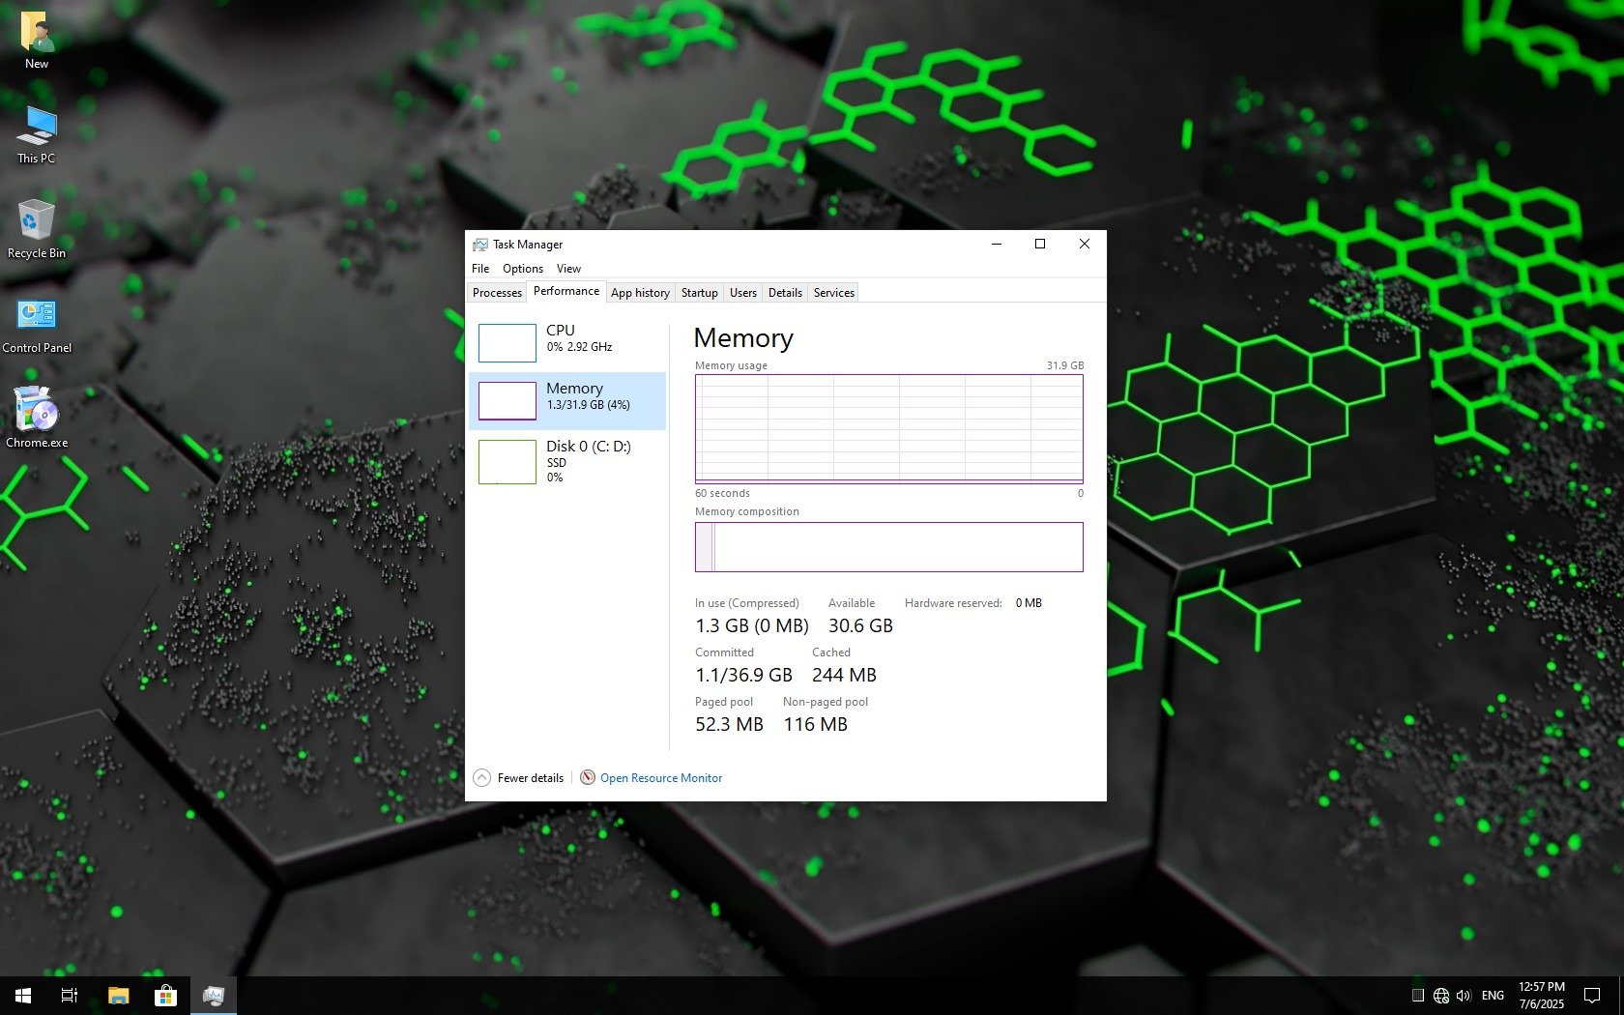
Task: Close the Task Manager window
Action: [1085, 245]
